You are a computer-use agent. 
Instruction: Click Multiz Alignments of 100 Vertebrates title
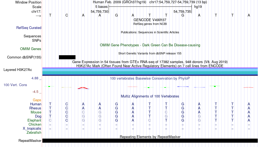[150, 96]
